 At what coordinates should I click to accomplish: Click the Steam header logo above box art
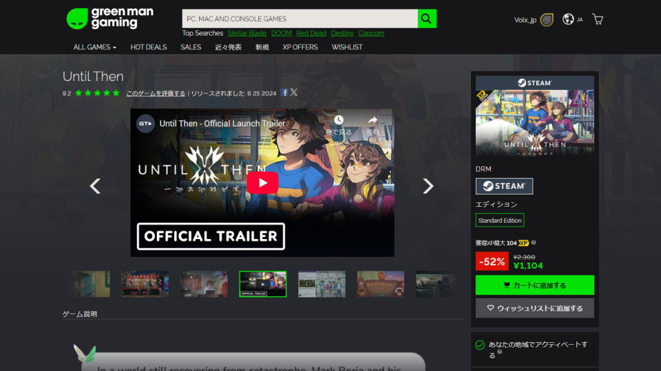534,83
